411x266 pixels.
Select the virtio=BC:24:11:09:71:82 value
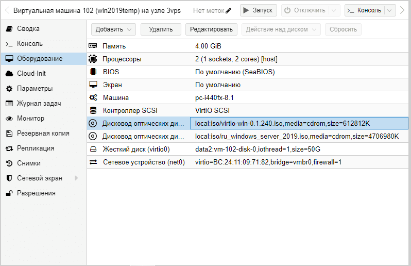[x=268, y=162]
